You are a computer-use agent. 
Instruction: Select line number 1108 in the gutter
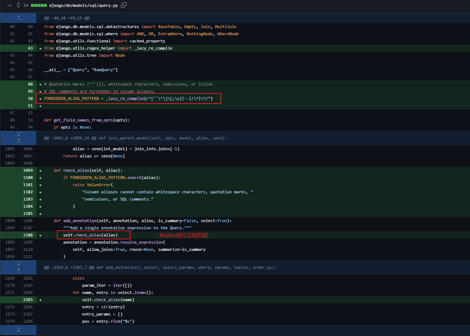click(28, 235)
